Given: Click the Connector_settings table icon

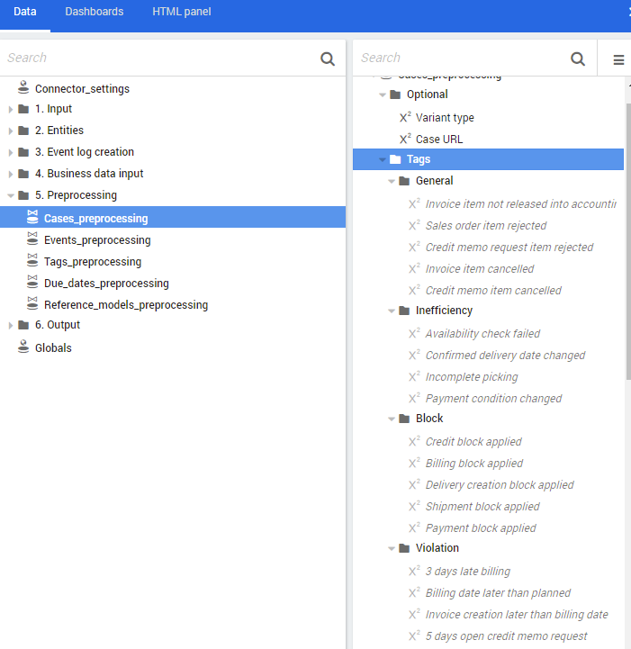Looking at the screenshot, I should (23, 88).
